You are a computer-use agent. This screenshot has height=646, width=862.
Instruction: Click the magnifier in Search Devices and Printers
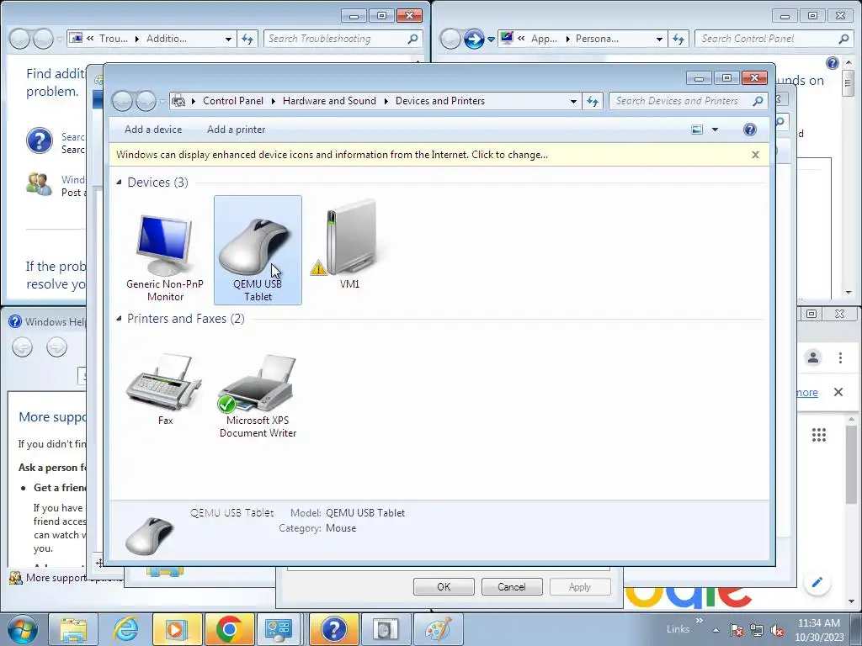coord(758,101)
